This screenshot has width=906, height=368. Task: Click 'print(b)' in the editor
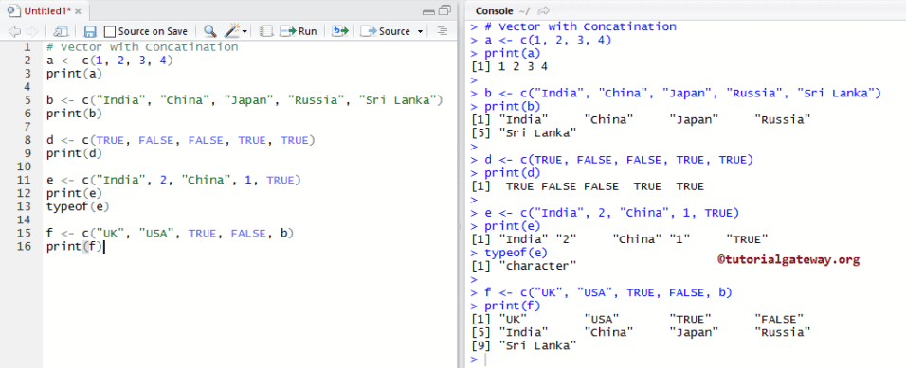tap(74, 114)
